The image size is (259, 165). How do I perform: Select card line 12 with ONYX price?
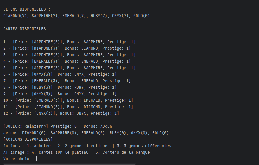[61, 113]
